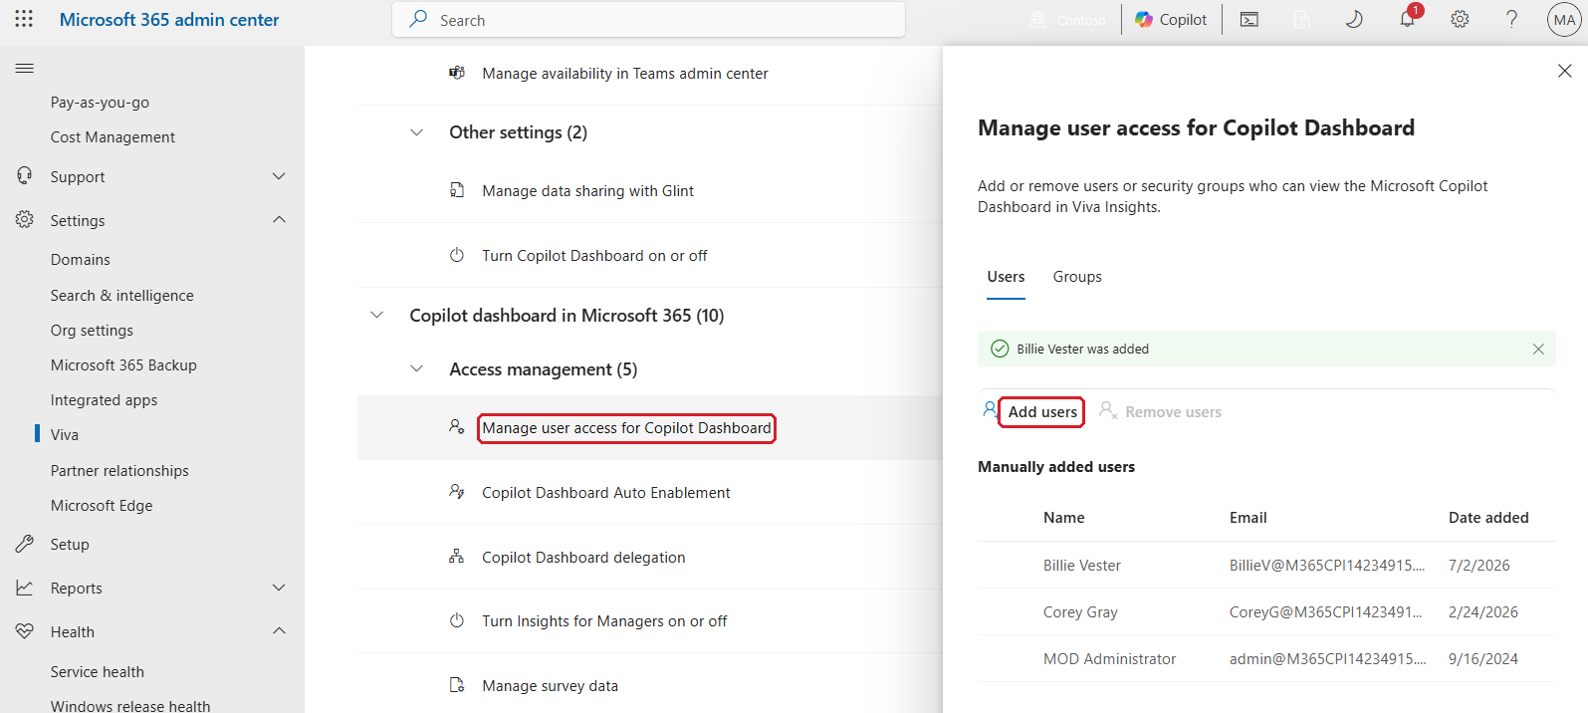Image resolution: width=1588 pixels, height=713 pixels.
Task: Dismiss the Billie Vester was added notification
Action: point(1538,349)
